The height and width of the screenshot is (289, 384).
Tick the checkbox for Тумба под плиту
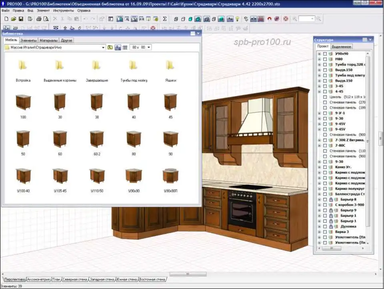pyautogui.click(x=325, y=76)
